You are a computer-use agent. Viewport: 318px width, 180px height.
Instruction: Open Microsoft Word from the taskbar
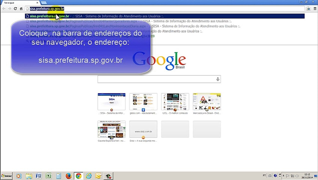point(39,176)
